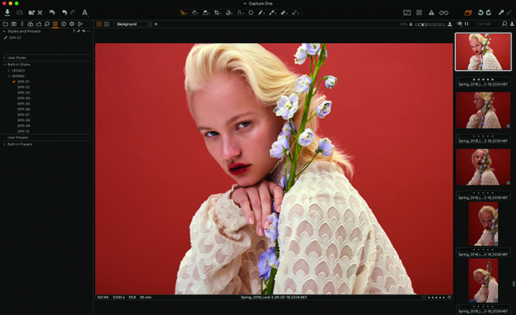516x315 pixels.
Task: Toggle Proofing glasses icon
Action: tap(444, 13)
